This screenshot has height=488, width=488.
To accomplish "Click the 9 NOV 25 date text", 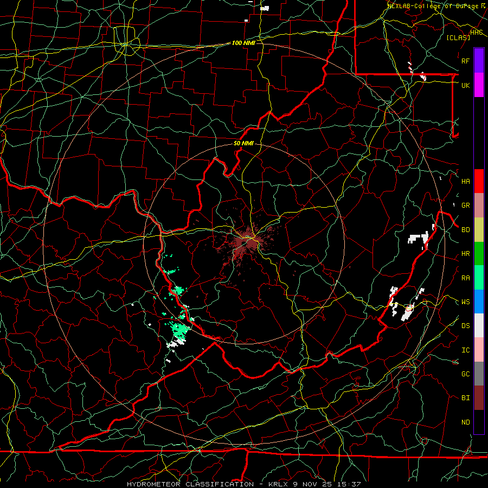I will pos(312,484).
